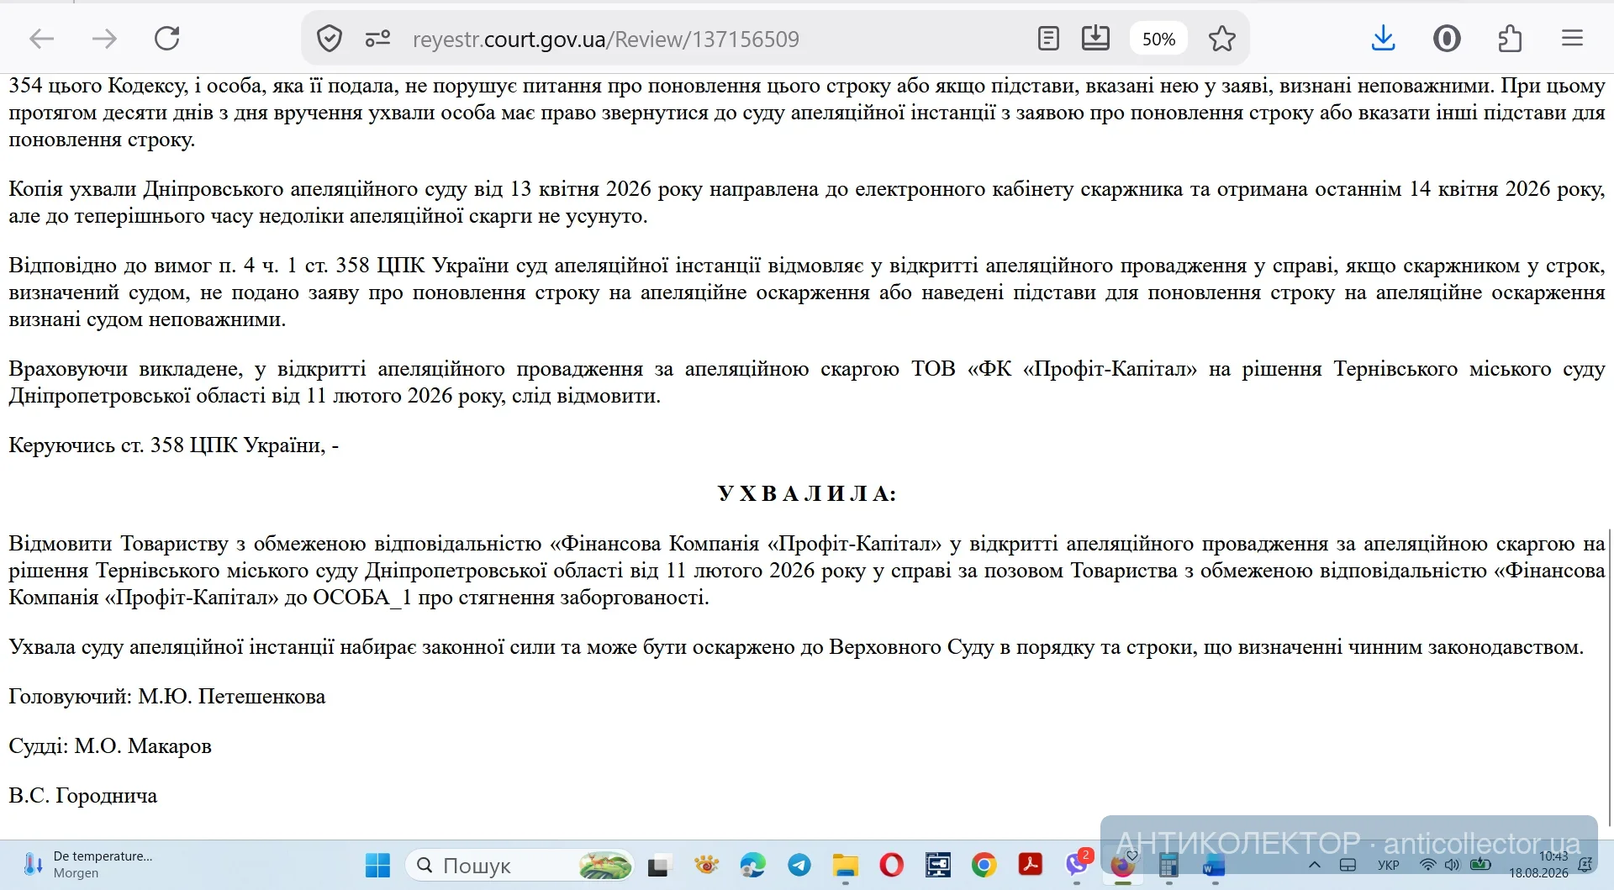The image size is (1614, 890).
Task: Open Telegram from the taskbar
Action: point(799,865)
